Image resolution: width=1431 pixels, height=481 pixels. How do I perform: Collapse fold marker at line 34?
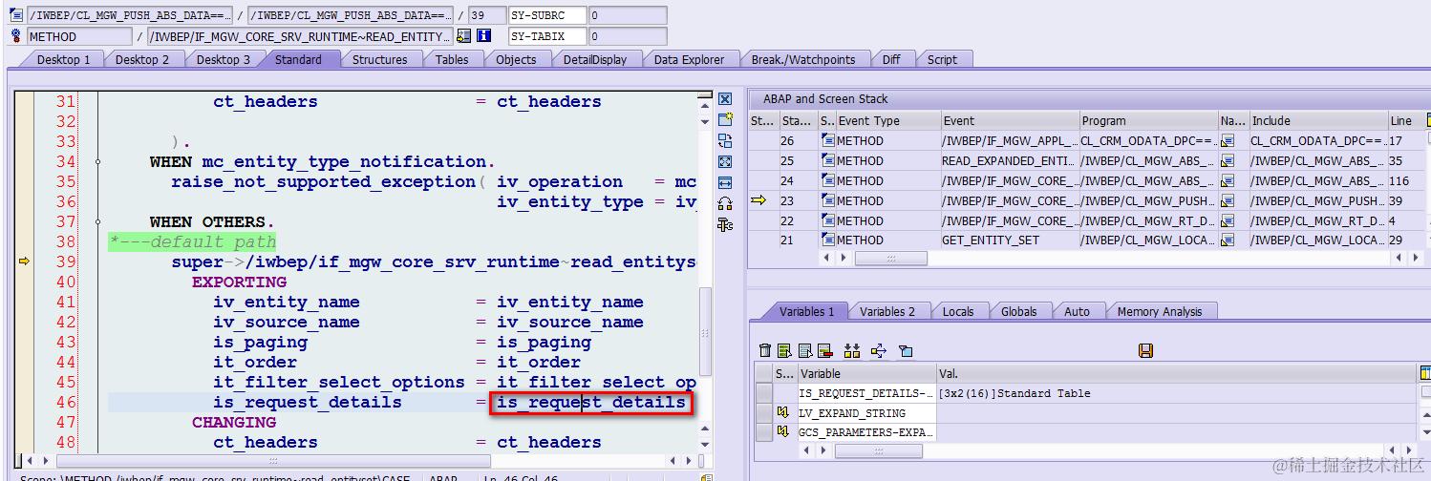coord(97,162)
